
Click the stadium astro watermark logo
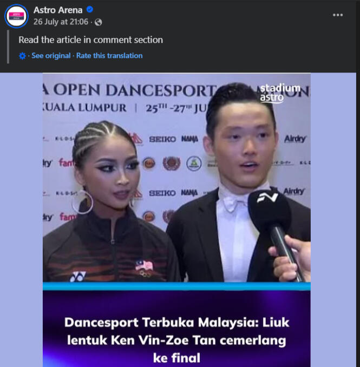pos(280,93)
